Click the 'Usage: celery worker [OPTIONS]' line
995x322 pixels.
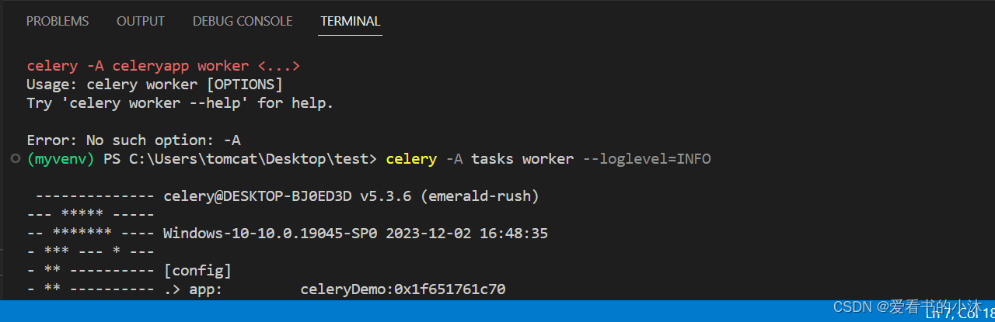[155, 84]
